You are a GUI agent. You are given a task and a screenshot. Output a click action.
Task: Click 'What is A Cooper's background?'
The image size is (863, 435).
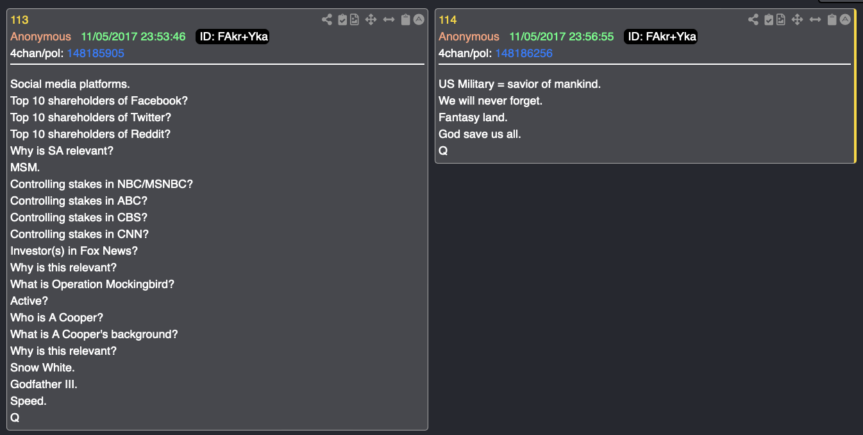click(94, 334)
